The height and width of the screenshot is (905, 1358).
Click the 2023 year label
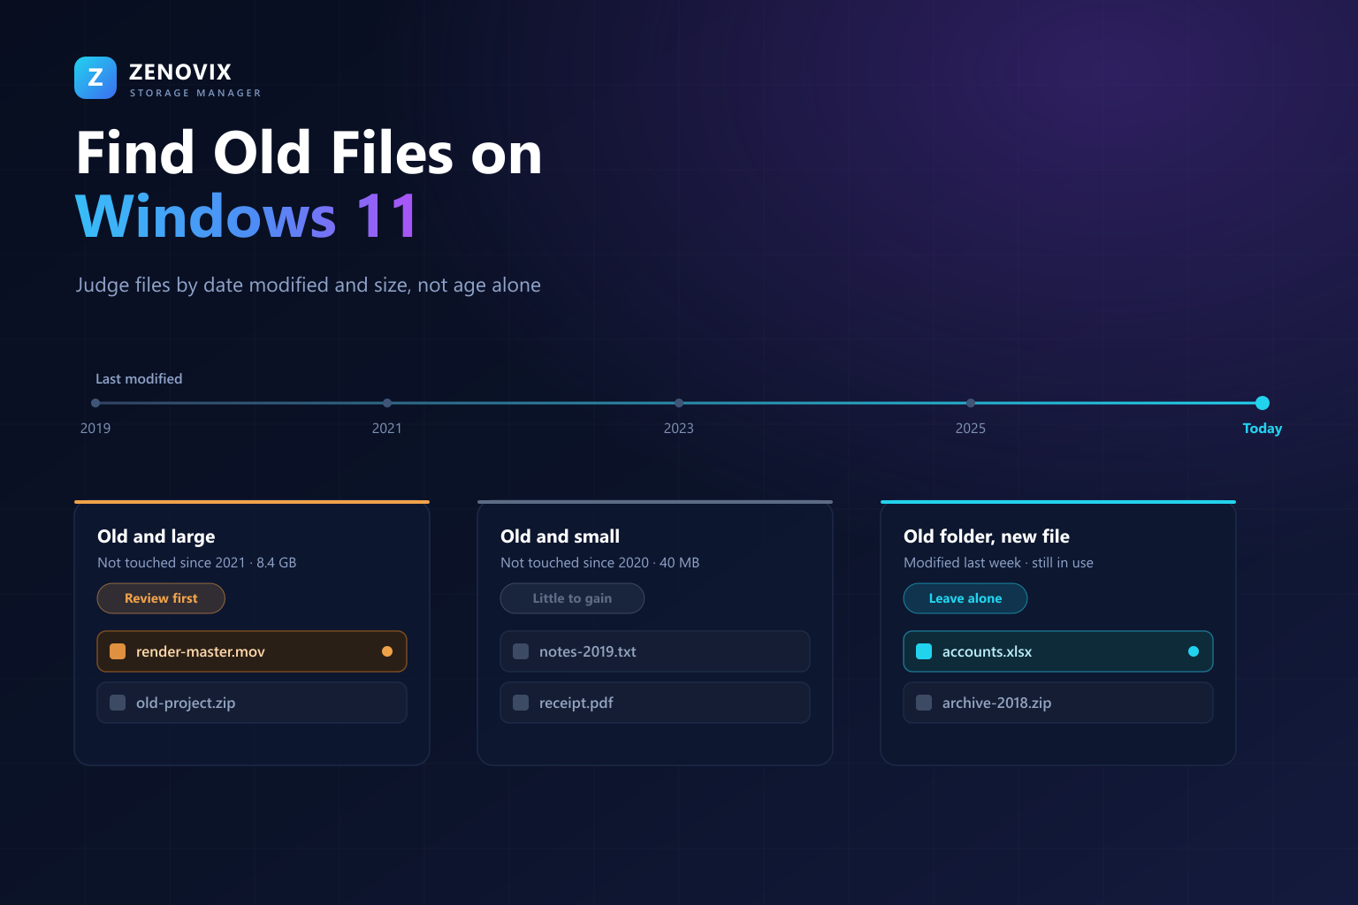coord(679,429)
